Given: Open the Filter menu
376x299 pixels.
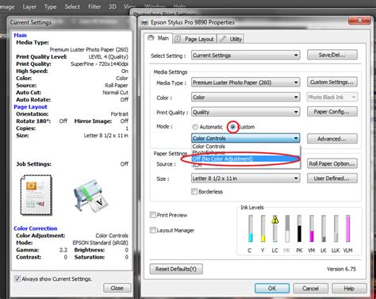Looking at the screenshot, I should 94,6.
